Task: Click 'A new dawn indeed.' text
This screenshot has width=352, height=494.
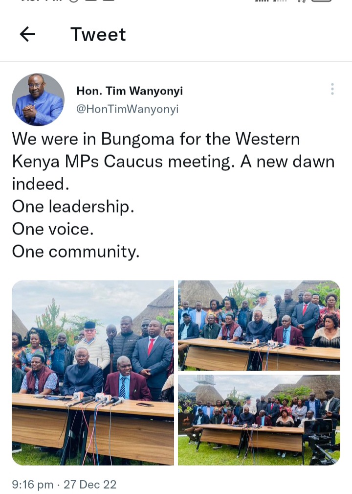Action: (173, 173)
